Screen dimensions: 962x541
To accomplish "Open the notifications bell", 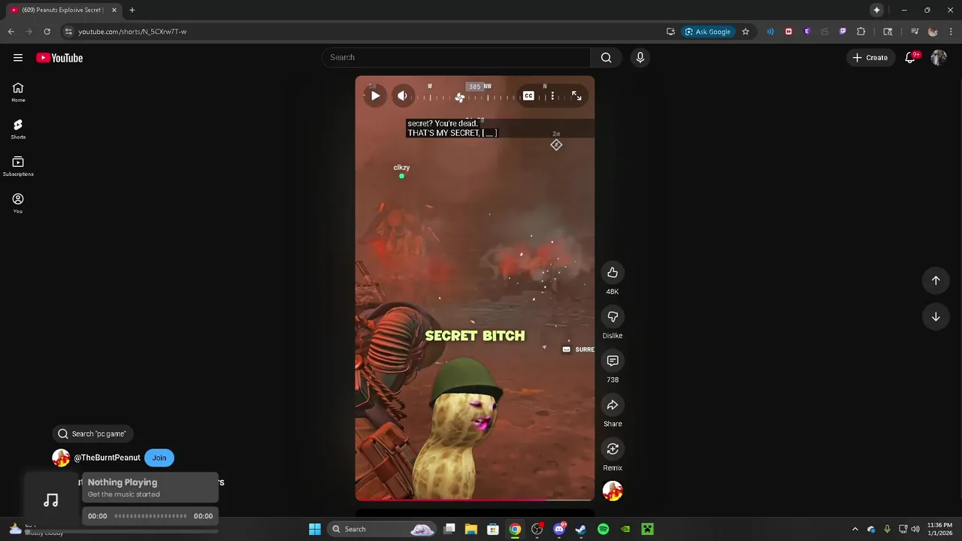I will pos(910,58).
